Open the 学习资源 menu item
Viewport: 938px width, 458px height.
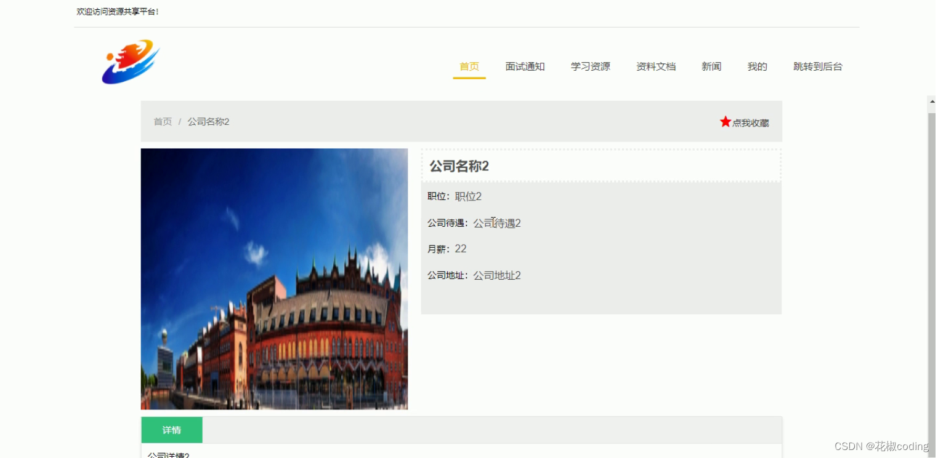[x=589, y=66]
